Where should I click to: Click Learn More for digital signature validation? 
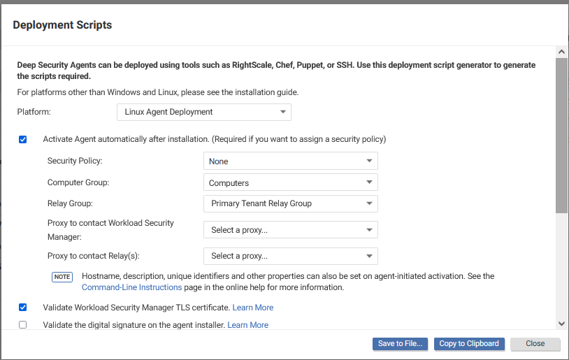coord(248,325)
